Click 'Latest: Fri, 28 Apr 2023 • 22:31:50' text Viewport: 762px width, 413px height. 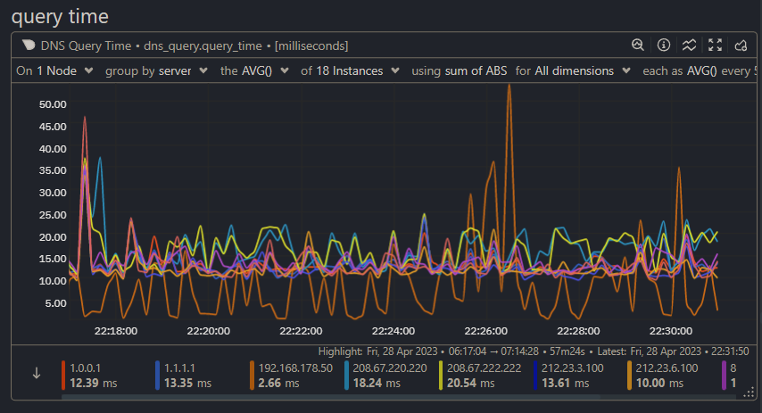coord(673,351)
